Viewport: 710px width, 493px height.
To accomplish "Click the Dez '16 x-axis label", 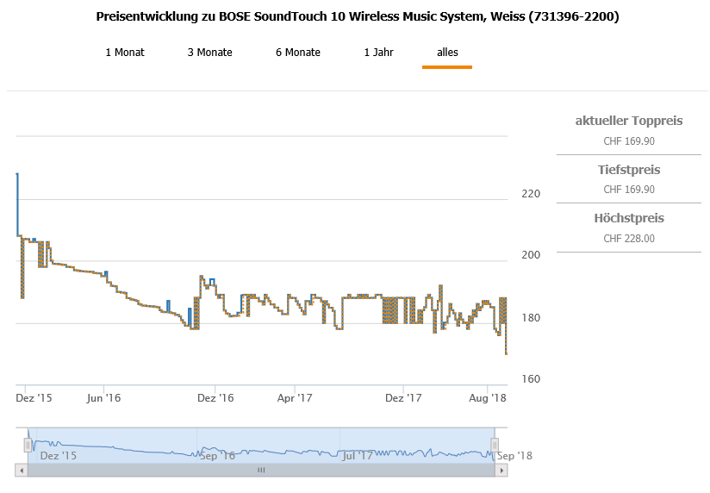I will coord(215,398).
